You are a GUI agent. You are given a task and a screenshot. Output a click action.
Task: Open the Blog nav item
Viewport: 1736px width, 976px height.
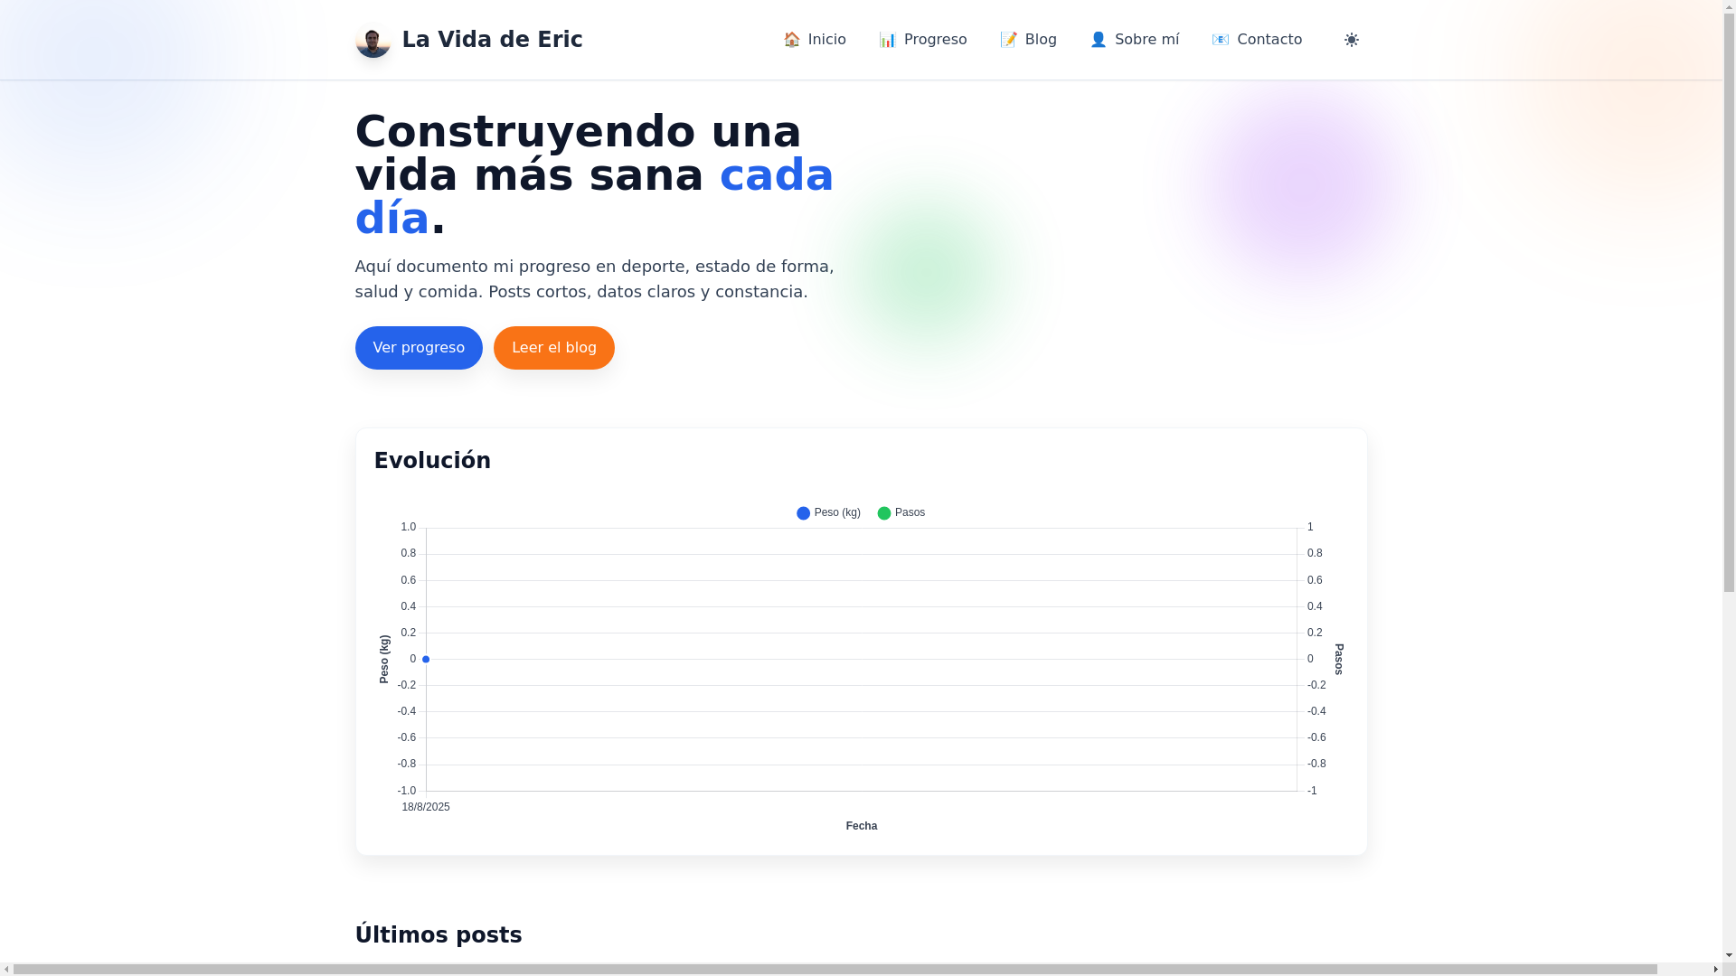pos(1028,40)
